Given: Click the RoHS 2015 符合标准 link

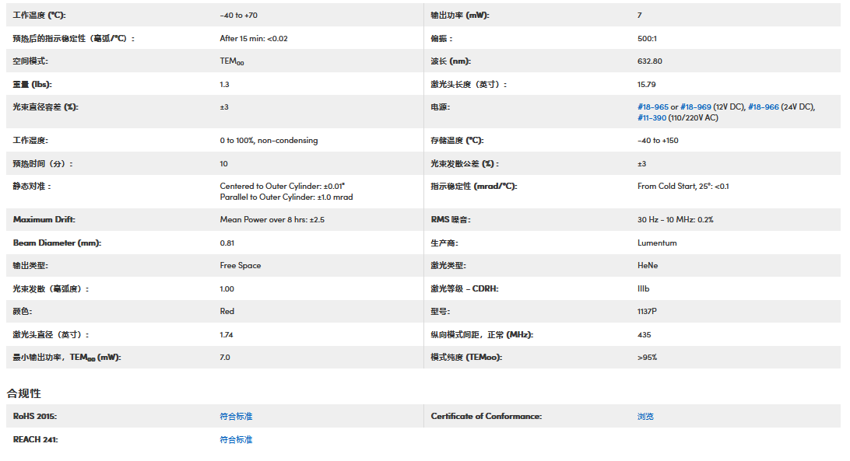Looking at the screenshot, I should [x=237, y=417].
